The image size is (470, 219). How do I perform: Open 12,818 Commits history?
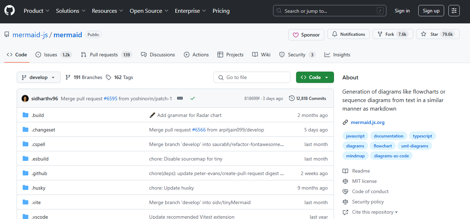(308, 99)
